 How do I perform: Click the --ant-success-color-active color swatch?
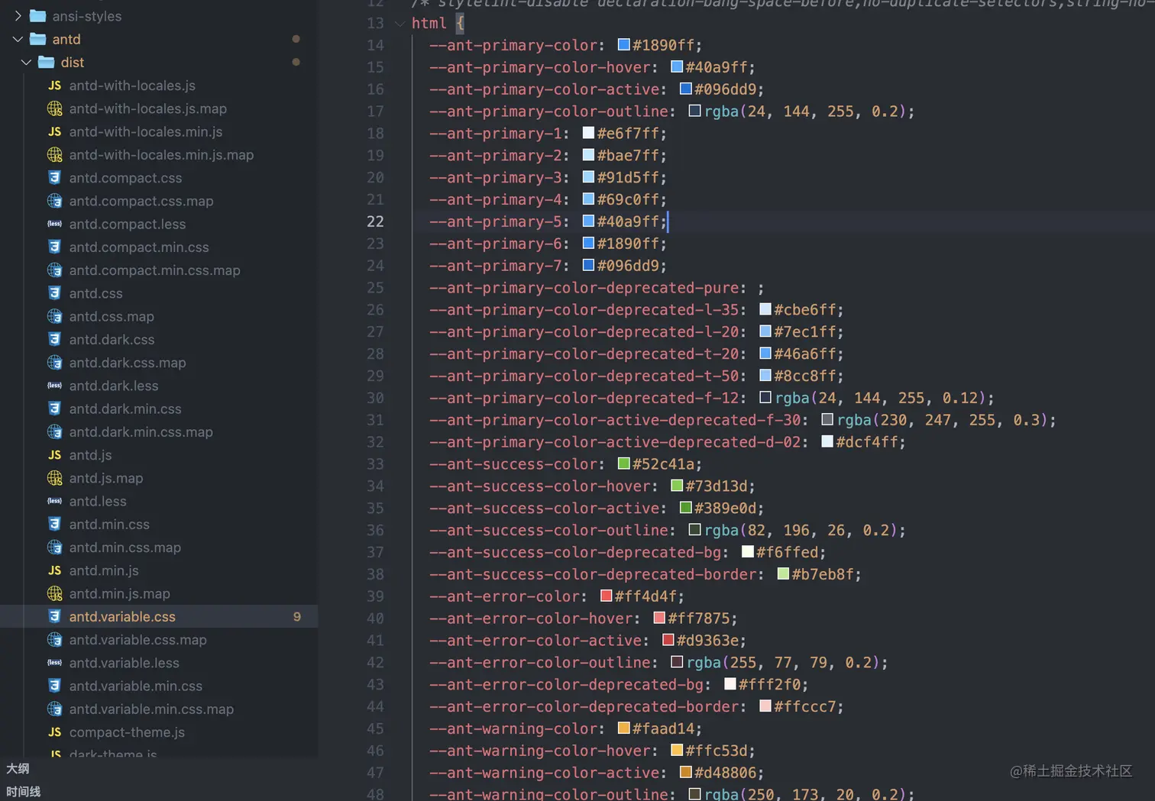(x=685, y=508)
